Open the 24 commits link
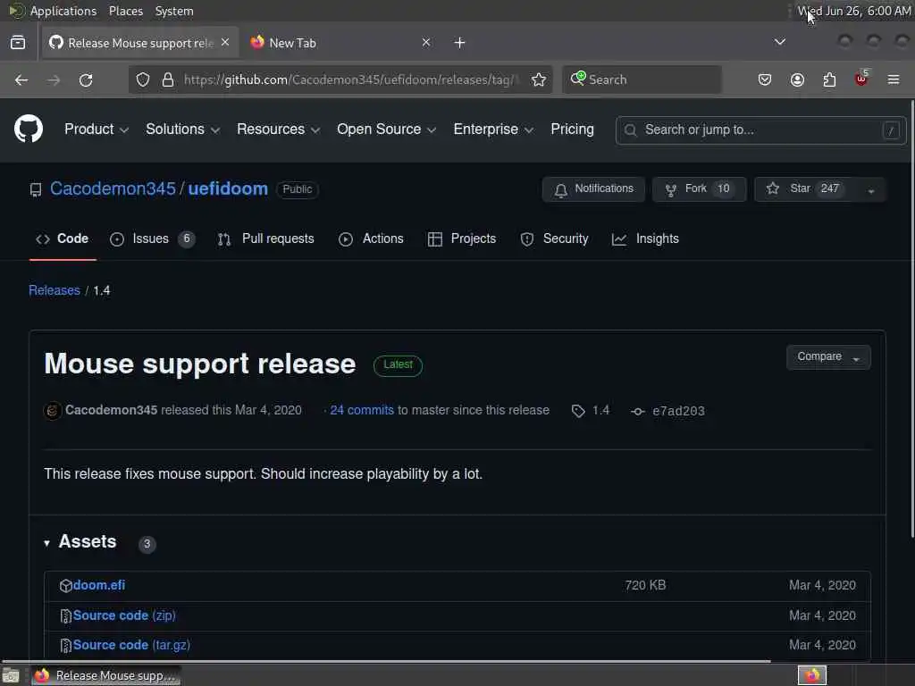Screen dimensions: 915x686 coord(362,410)
